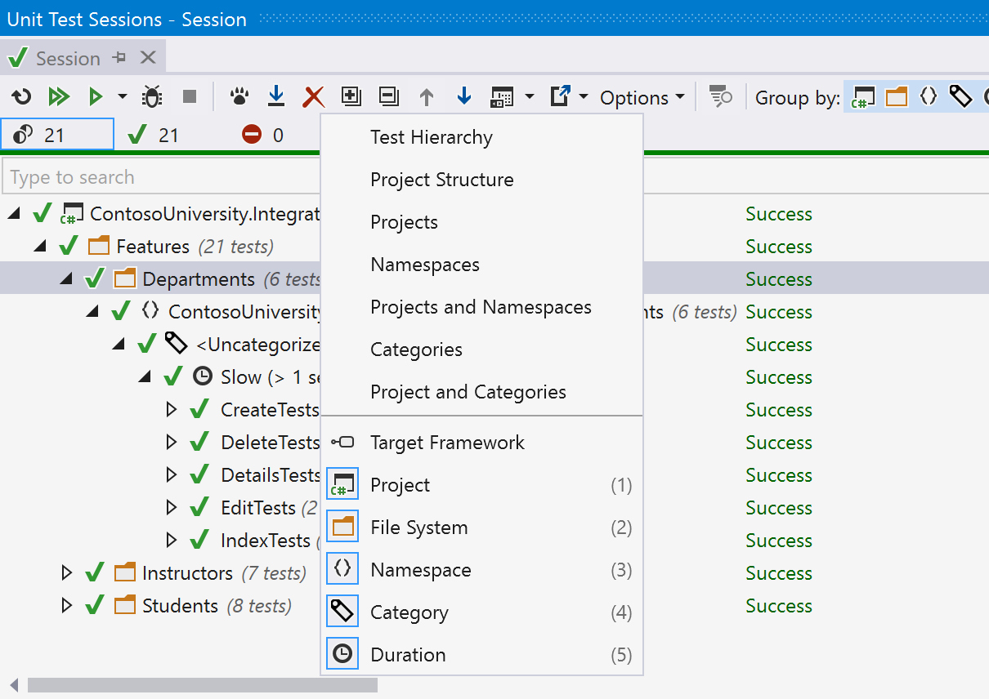Screen dimensions: 989x699
Task: Click the Debug Unit Tests bug icon
Action: [152, 97]
